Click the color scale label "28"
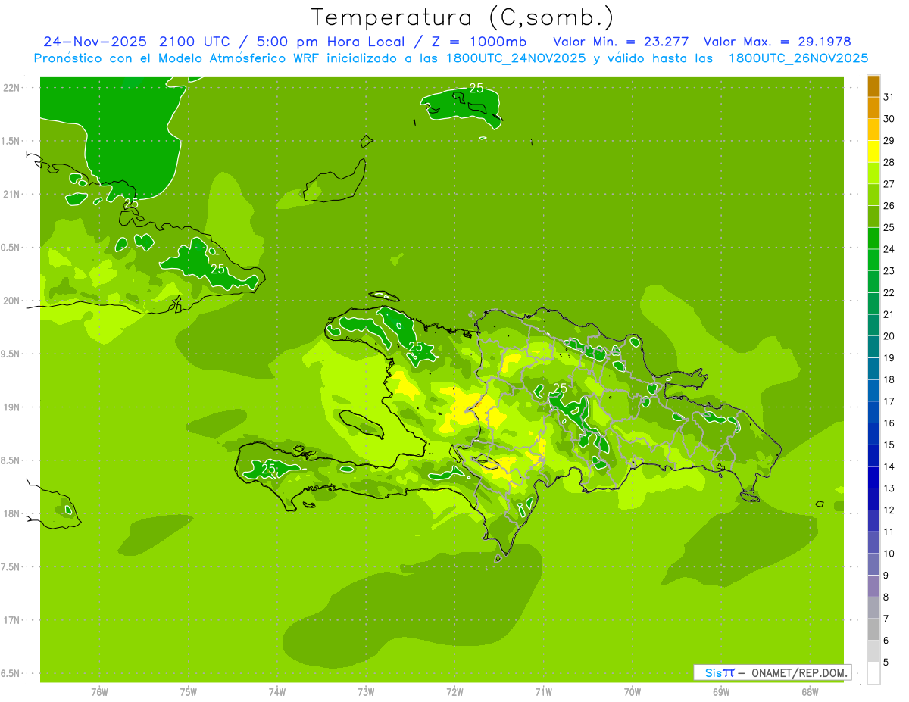Viewport: 909px width, 702px height. (x=889, y=162)
